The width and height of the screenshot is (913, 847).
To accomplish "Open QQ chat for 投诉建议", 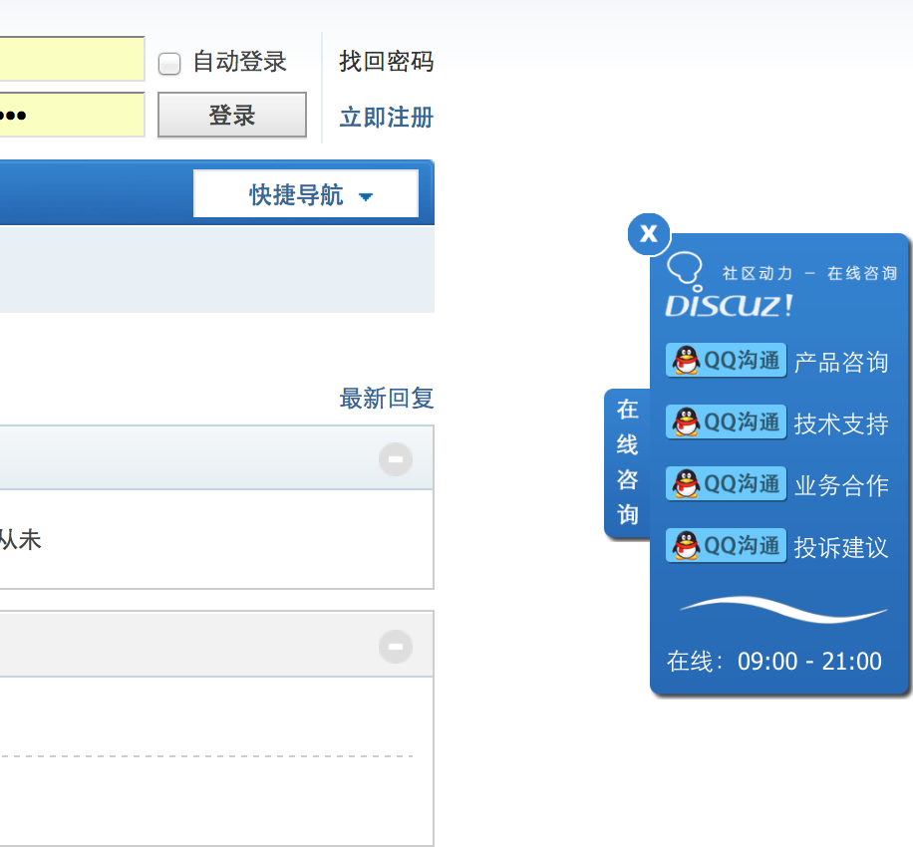I will click(726, 545).
